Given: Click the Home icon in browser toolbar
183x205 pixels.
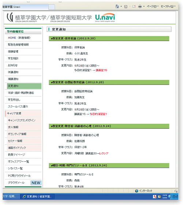Looking at the screenshot, I should pyautogui.click(x=117, y=6).
